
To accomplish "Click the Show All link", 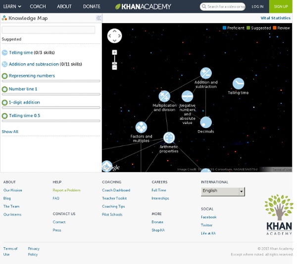I will (x=10, y=132).
